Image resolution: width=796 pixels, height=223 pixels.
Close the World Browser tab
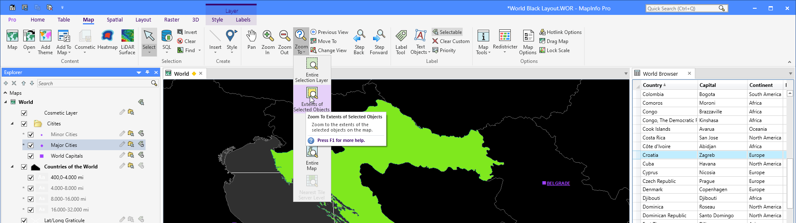point(689,73)
